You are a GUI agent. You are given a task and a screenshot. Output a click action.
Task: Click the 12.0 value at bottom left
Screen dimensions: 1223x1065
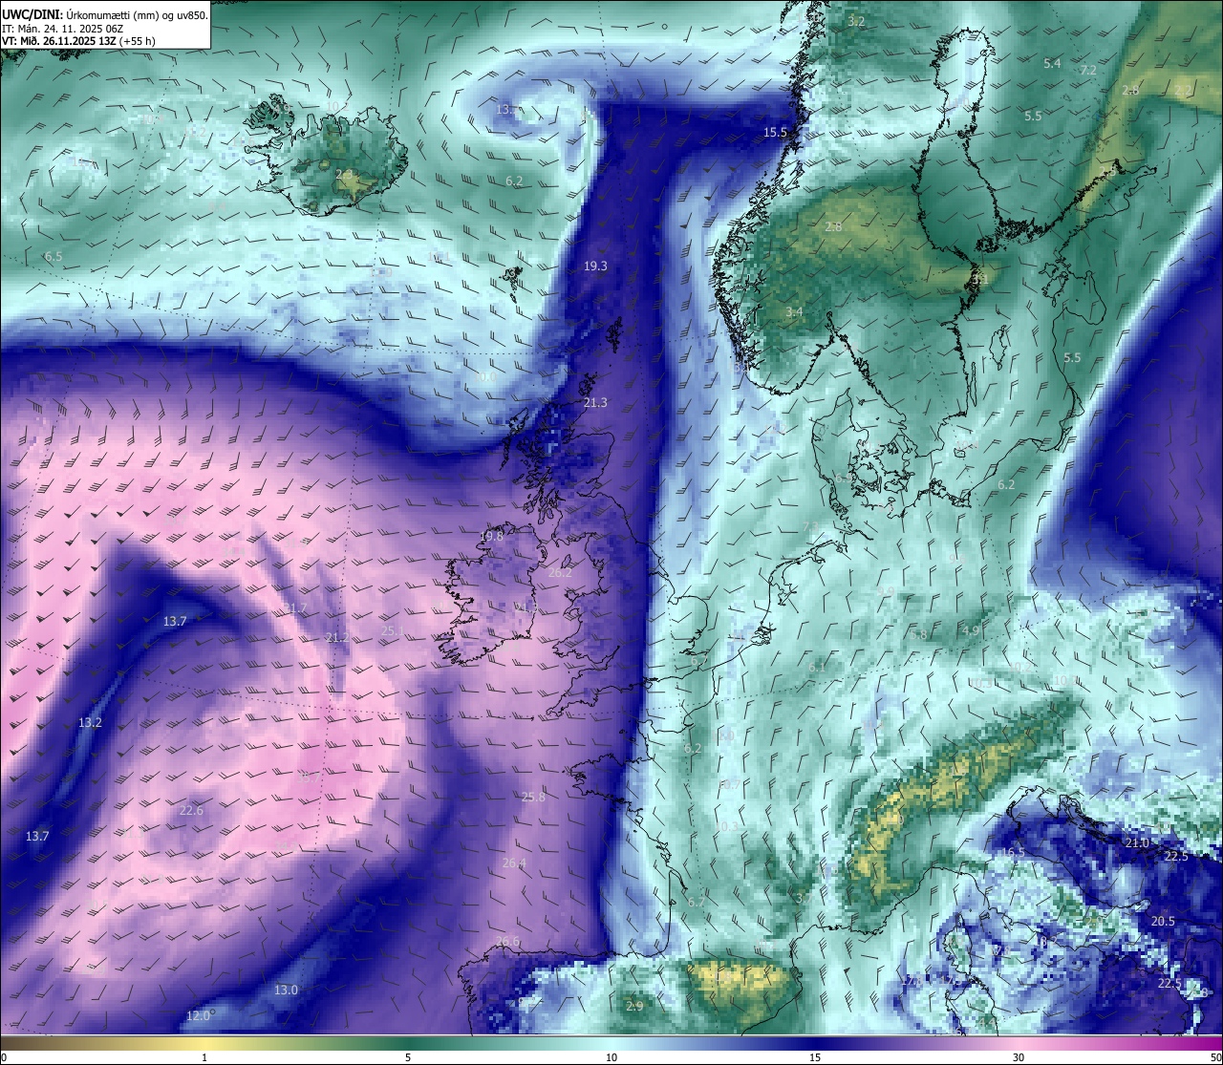[199, 1016]
